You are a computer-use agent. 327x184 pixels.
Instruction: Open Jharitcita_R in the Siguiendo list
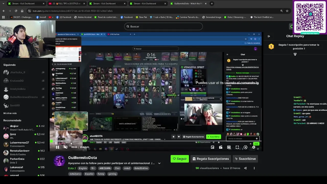click(25, 73)
